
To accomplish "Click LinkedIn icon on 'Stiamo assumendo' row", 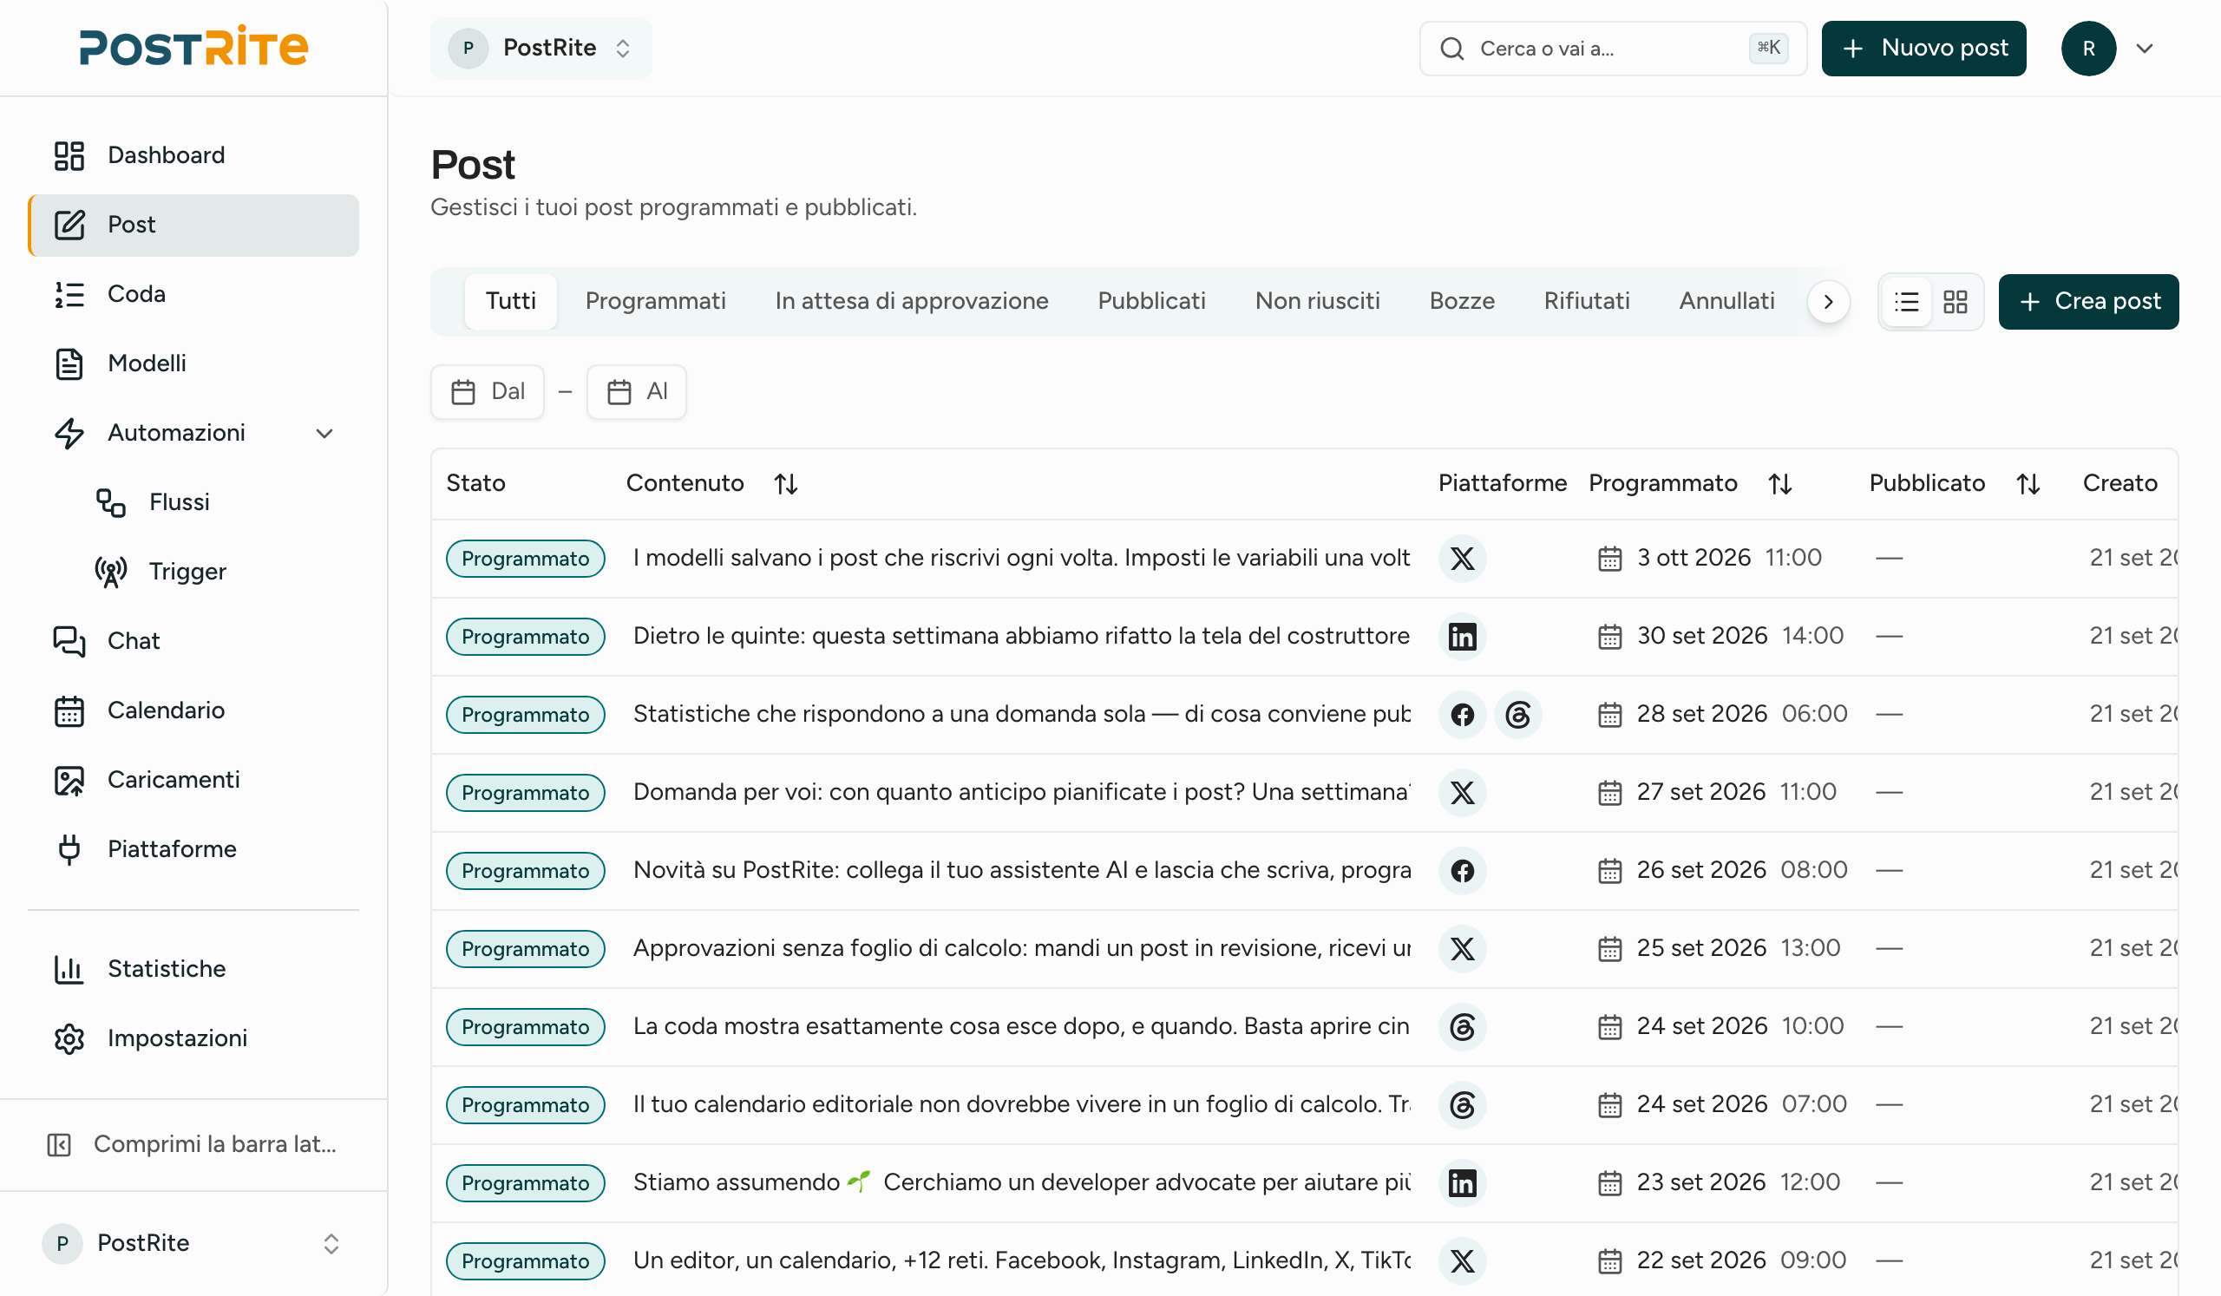I will tap(1462, 1183).
